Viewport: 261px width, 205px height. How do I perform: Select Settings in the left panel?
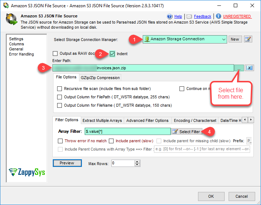pos(16,39)
